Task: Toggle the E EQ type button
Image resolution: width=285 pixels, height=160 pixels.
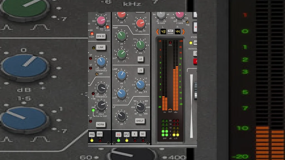Action: [x=134, y=134]
